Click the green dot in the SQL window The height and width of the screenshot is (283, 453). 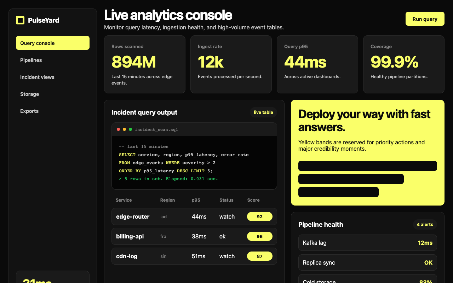pos(130,129)
